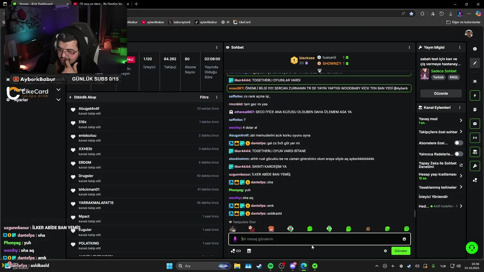Click the browser favorites star icon
This screenshot has width=484, height=272.
pyautogui.click(x=411, y=14)
